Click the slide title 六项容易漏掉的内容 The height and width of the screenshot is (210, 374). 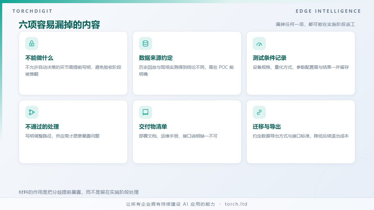[x=59, y=25]
